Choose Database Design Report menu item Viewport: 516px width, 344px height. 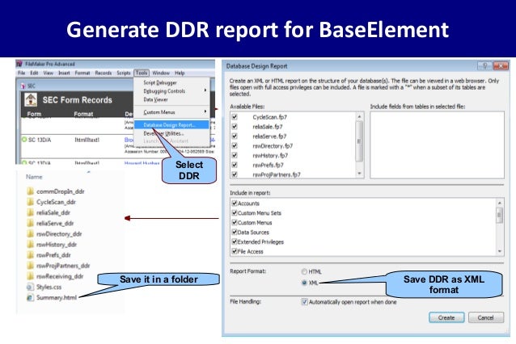point(171,125)
